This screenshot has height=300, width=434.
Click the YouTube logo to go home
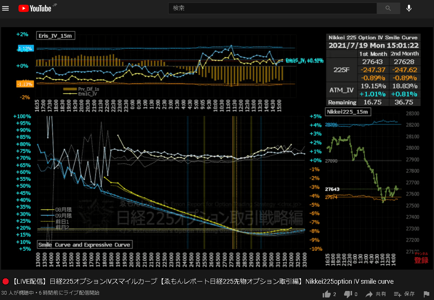coord(35,9)
